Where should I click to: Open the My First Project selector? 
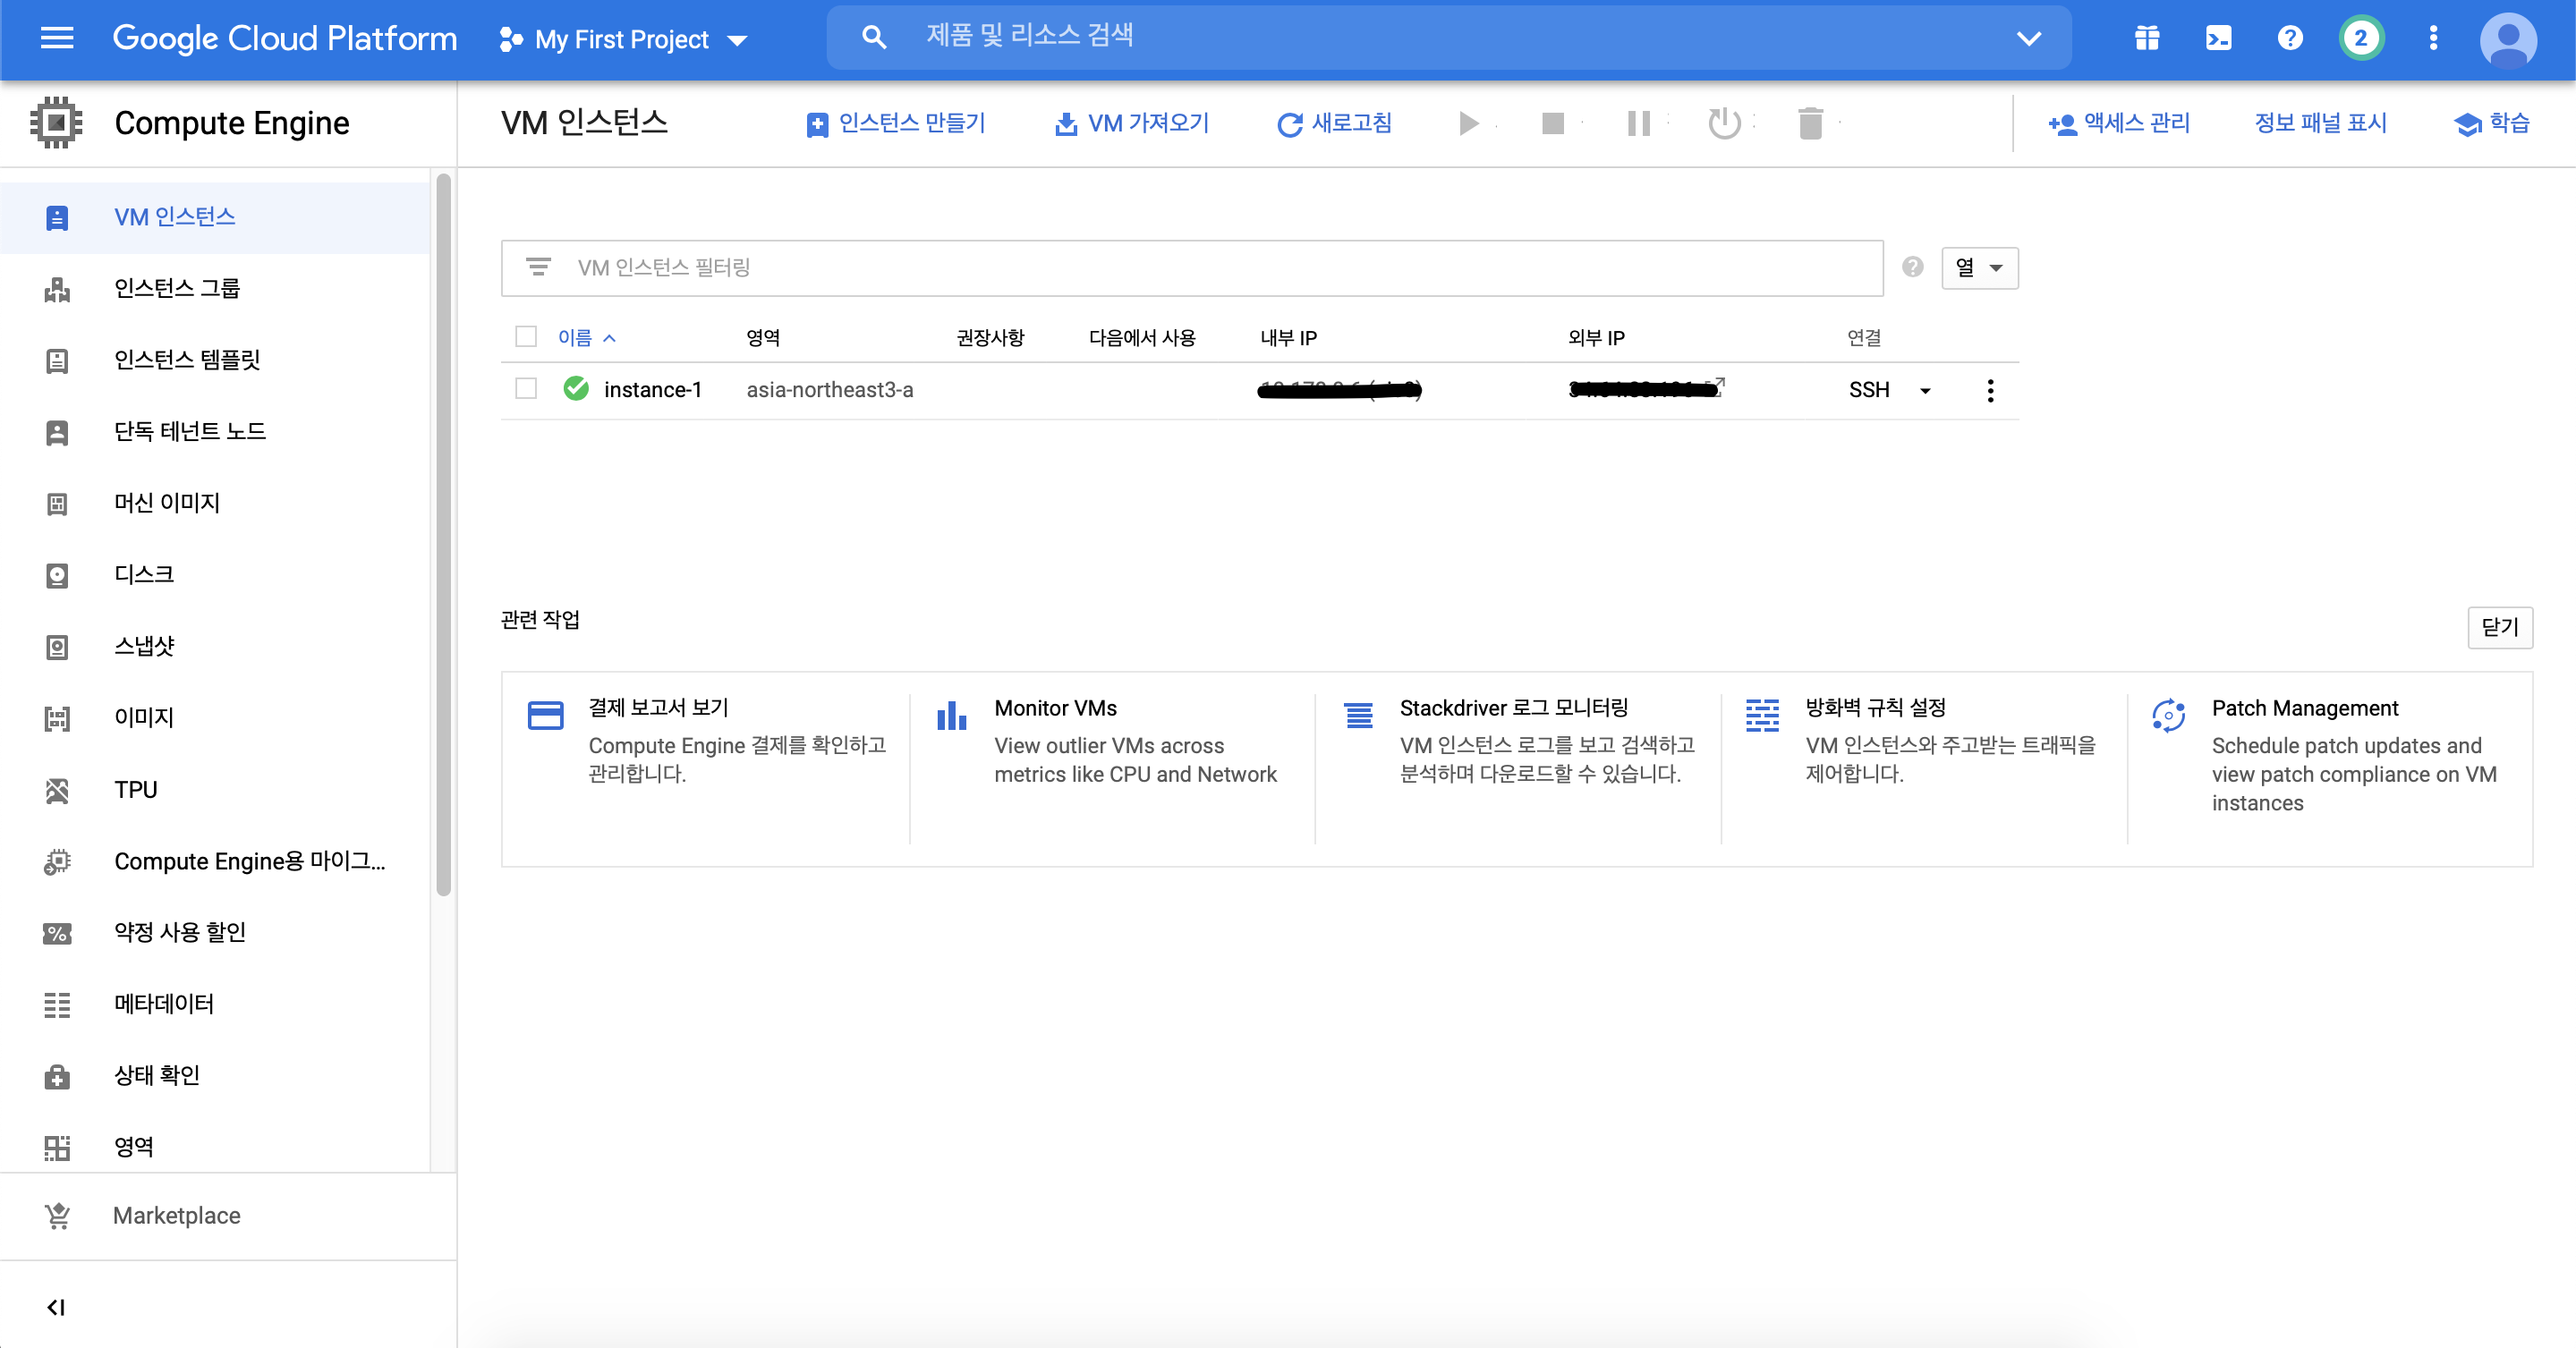[x=622, y=40]
